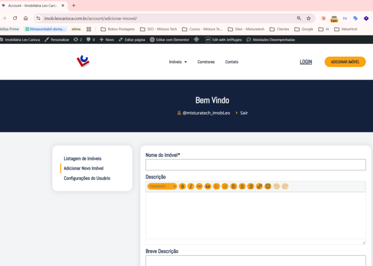The width and height of the screenshot is (373, 266).
Task: Open Configurações do Usuário in sidebar
Action: pos(87,178)
